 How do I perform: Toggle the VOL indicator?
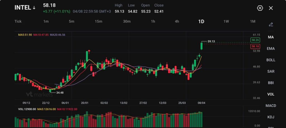[x=271, y=94]
